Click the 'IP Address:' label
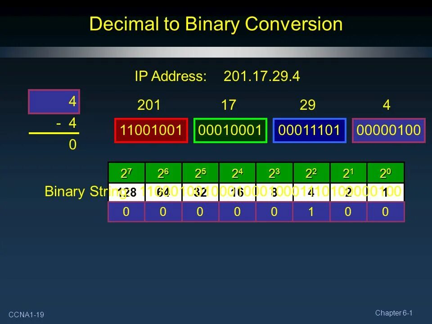The height and width of the screenshot is (324, 432). tap(171, 76)
